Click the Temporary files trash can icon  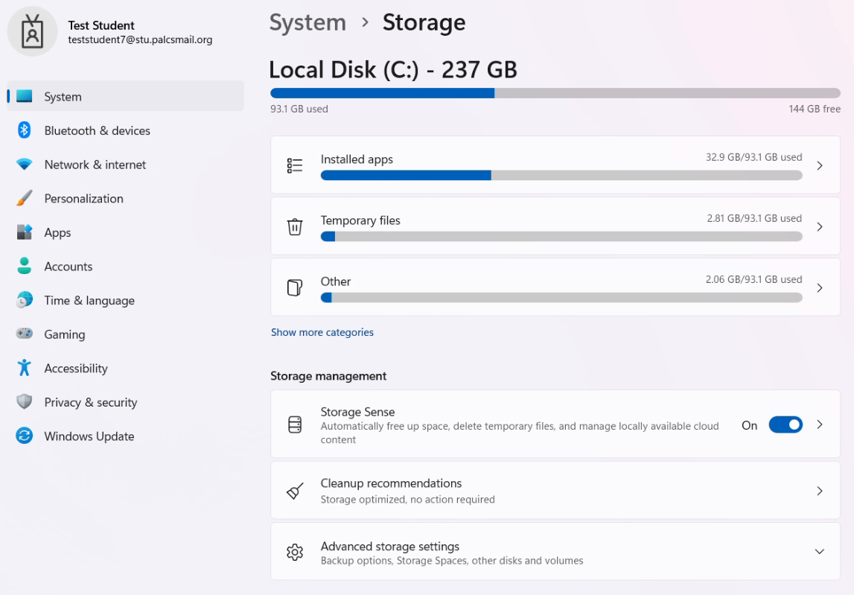(x=295, y=226)
